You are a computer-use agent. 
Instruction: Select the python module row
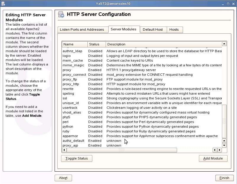pyautogui.click(x=142, y=126)
